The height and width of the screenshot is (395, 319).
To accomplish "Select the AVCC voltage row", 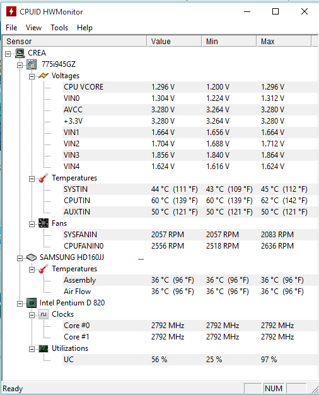I will pos(190,110).
